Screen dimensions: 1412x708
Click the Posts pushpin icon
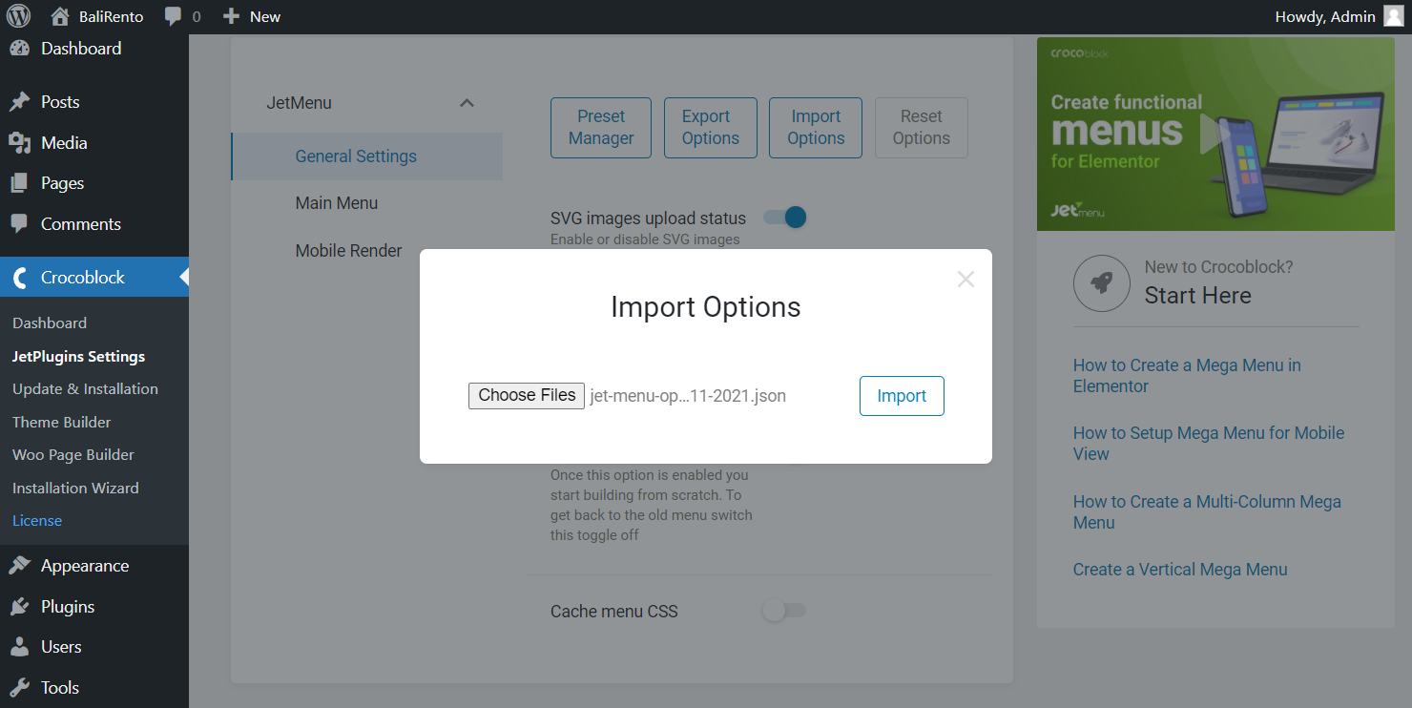point(20,102)
